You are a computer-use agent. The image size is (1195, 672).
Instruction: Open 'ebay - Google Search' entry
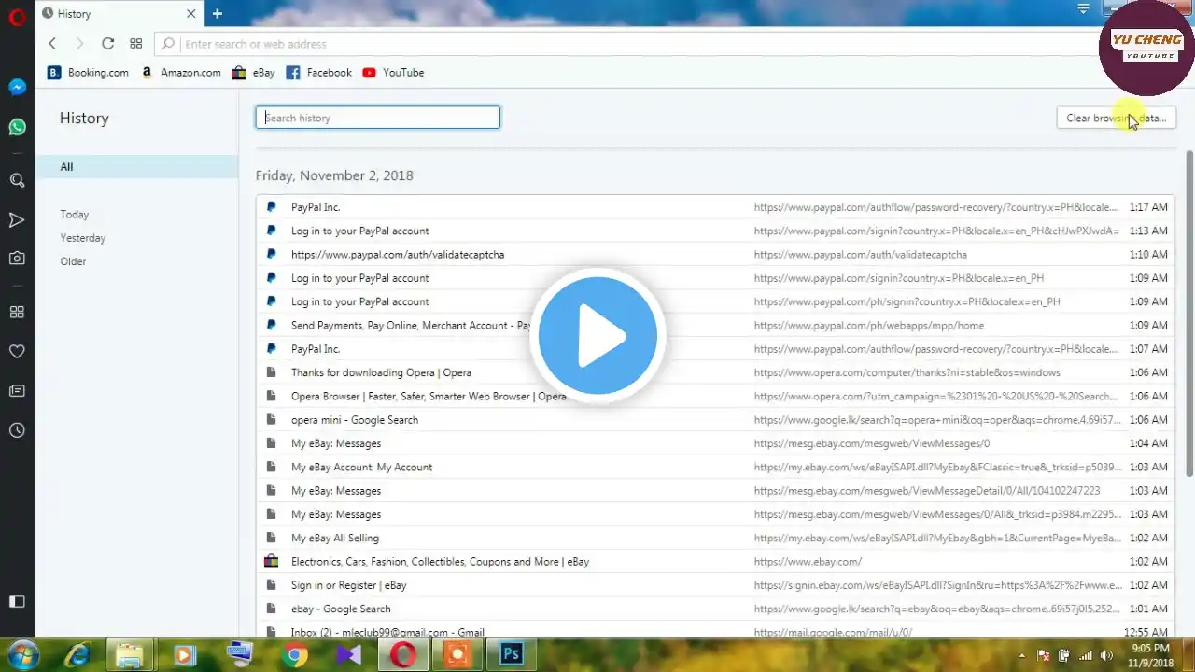click(x=715, y=609)
